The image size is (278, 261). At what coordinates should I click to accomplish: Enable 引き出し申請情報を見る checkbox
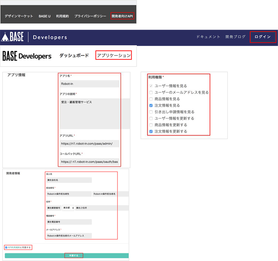click(x=151, y=112)
